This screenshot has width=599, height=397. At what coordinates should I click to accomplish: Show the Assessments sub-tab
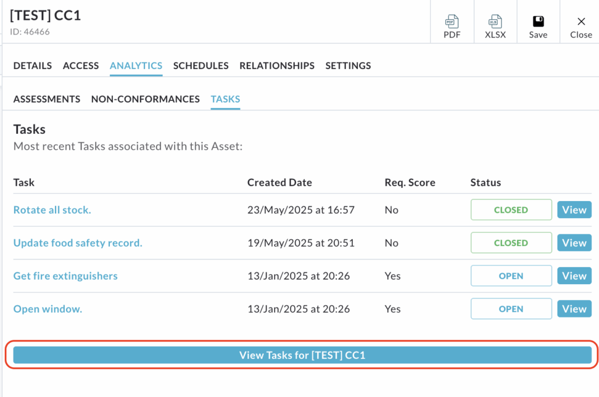point(47,99)
